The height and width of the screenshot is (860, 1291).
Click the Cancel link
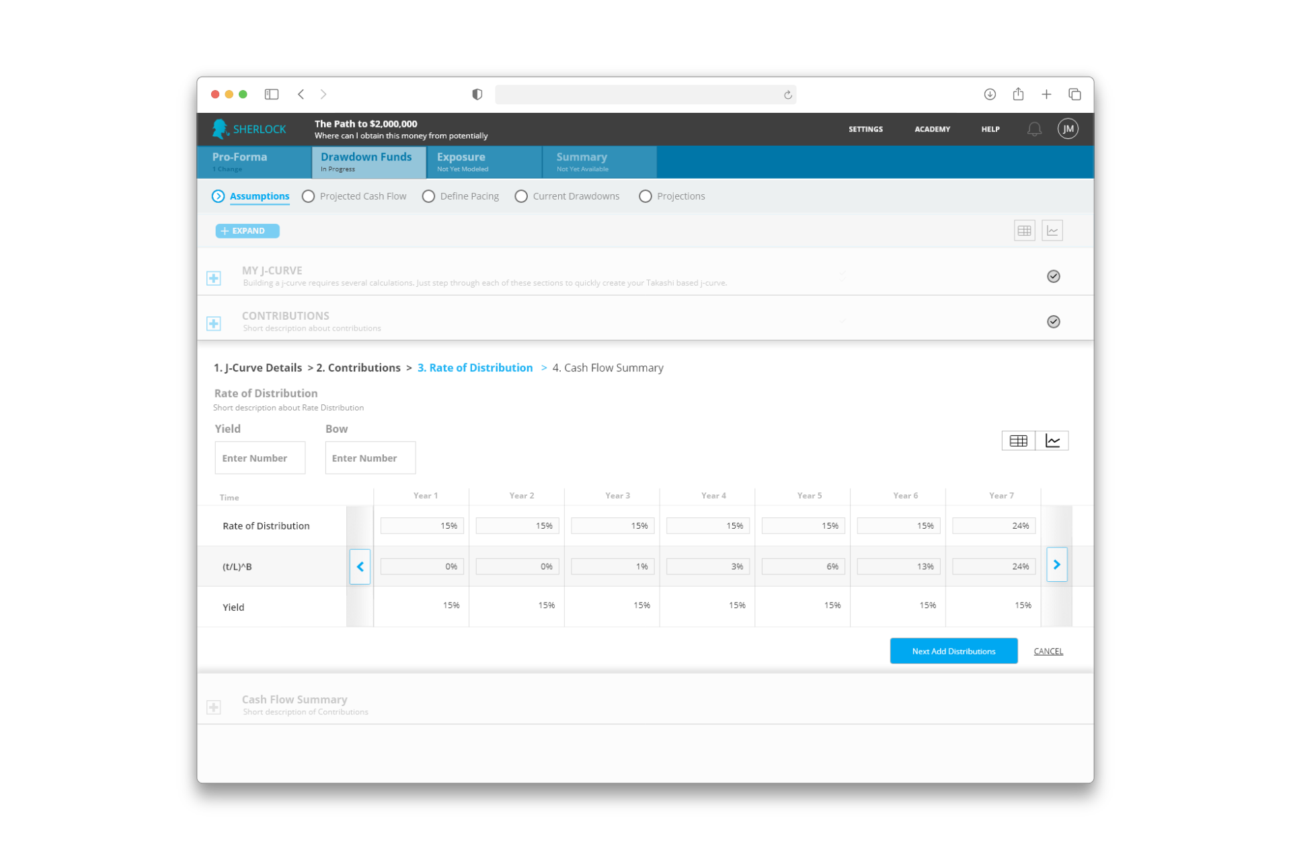click(x=1048, y=651)
